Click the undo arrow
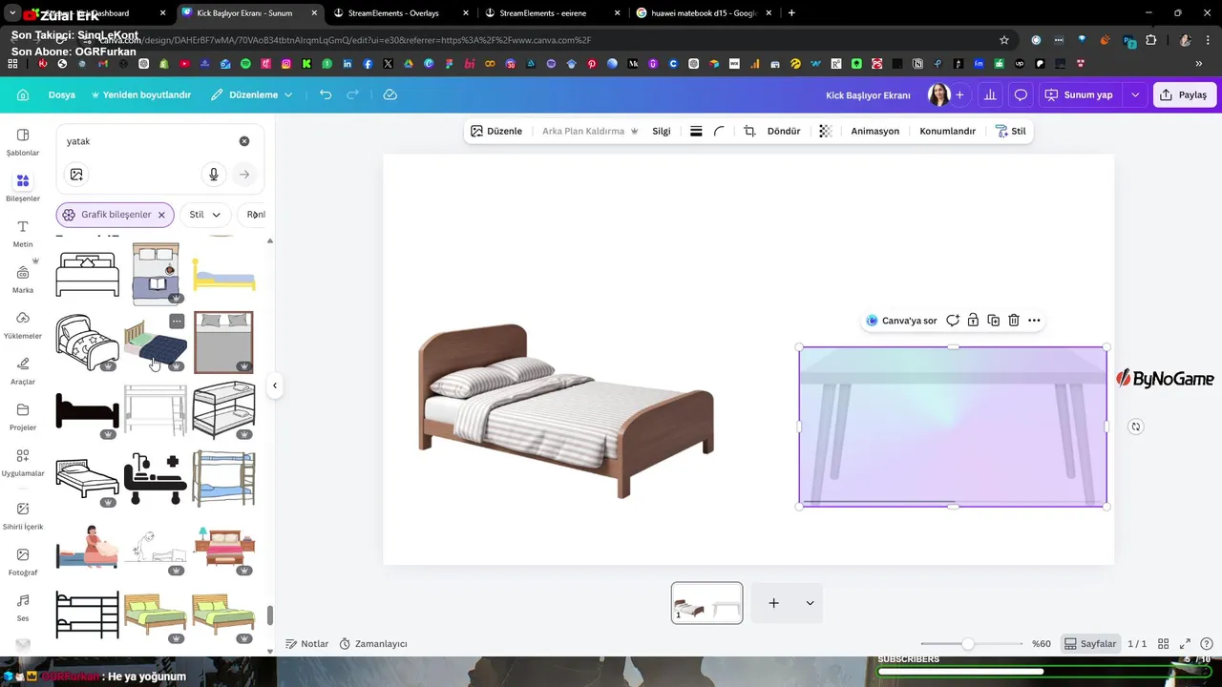1222x687 pixels. click(x=326, y=95)
